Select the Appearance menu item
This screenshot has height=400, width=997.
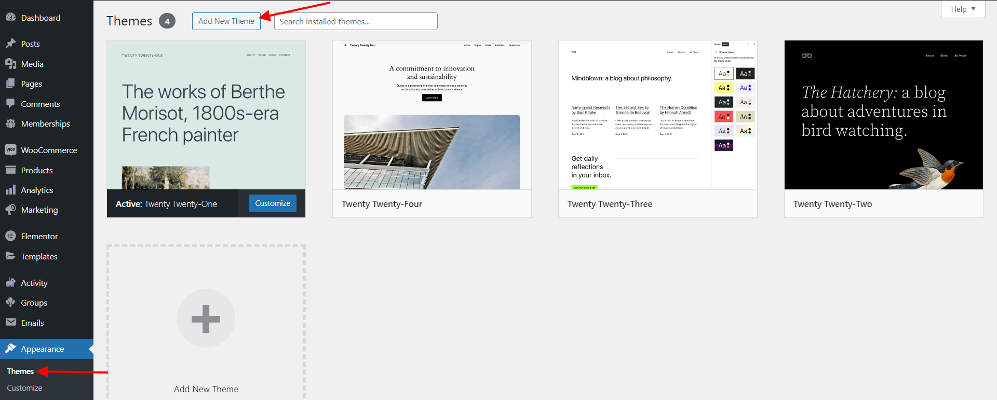(47, 349)
